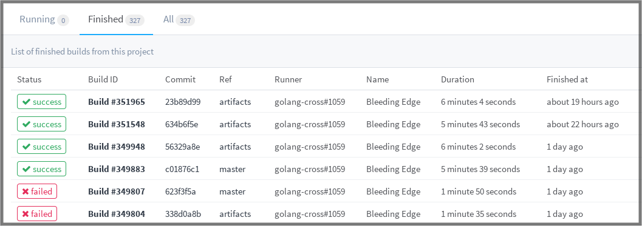Open Build #349948 link
This screenshot has height=226, width=642.
116,147
